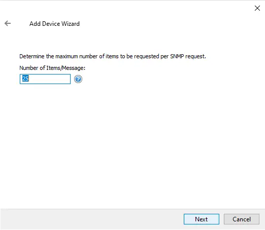Focus the Number of Items/Message field
The width and height of the screenshot is (265, 230).
pyautogui.click(x=45, y=79)
